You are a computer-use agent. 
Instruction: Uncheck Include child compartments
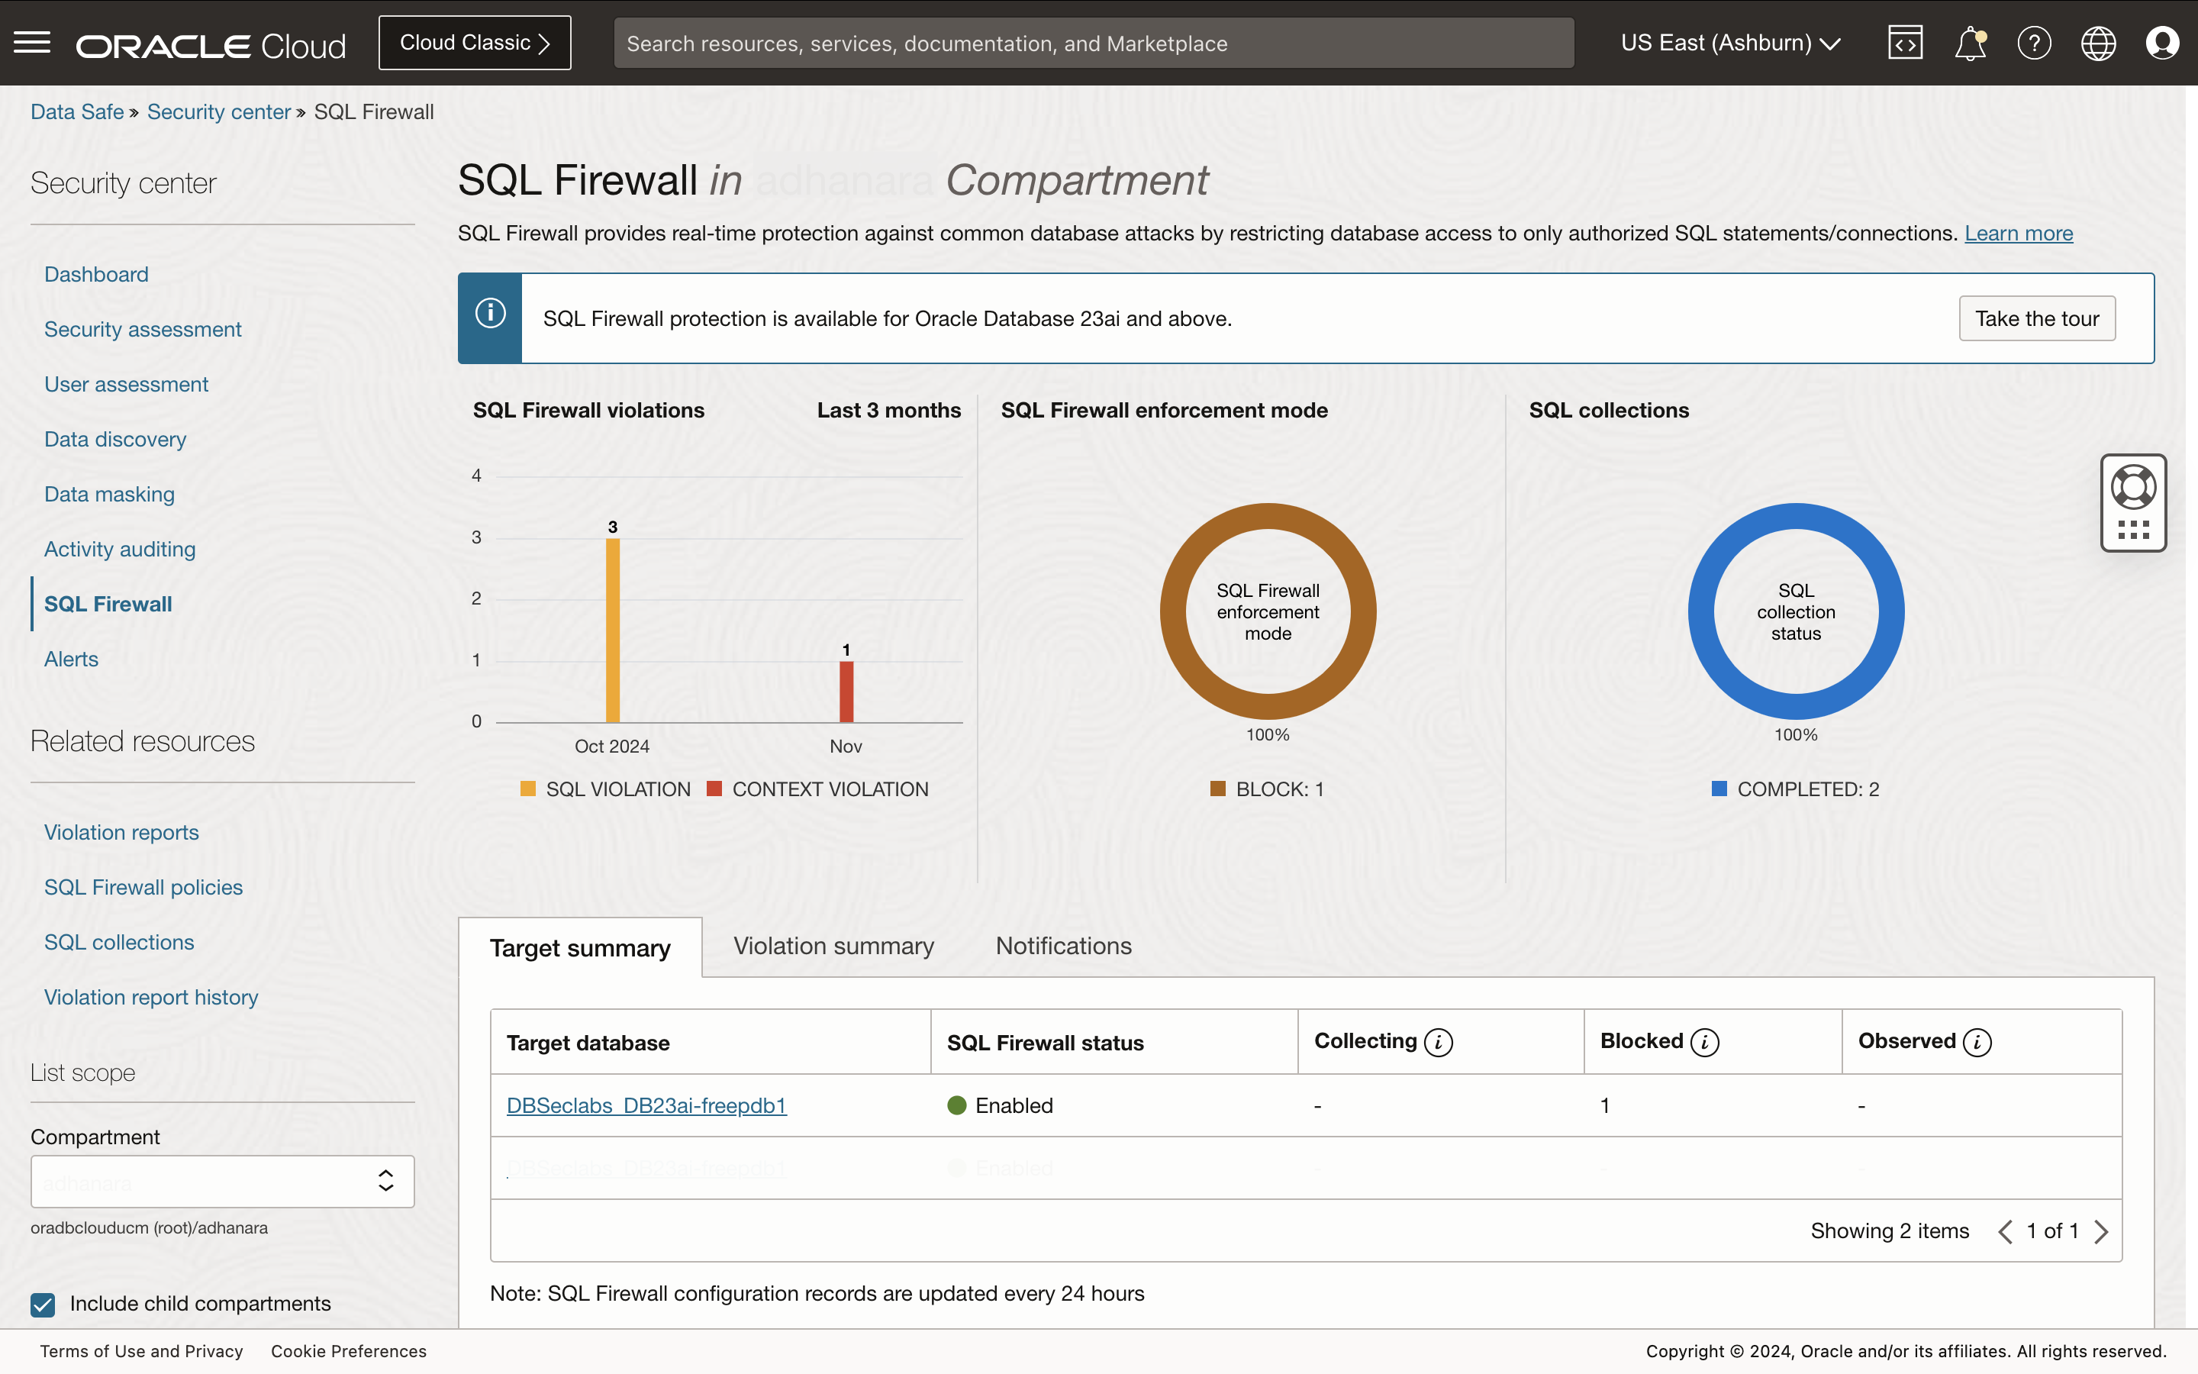pos(42,1304)
